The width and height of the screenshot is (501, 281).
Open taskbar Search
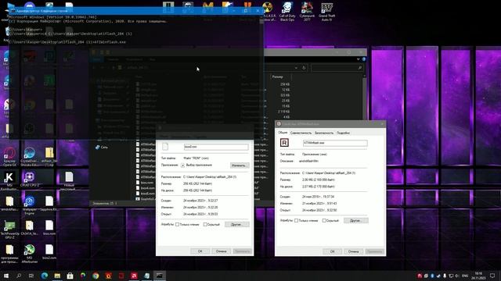pyautogui.click(x=19, y=276)
